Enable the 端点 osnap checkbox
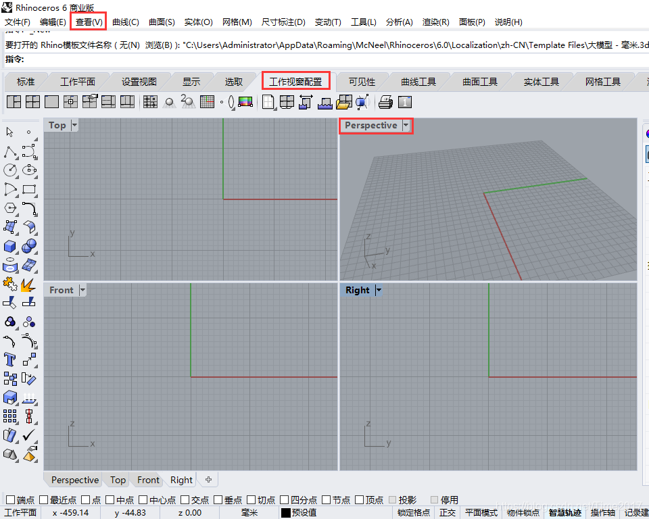 10,499
